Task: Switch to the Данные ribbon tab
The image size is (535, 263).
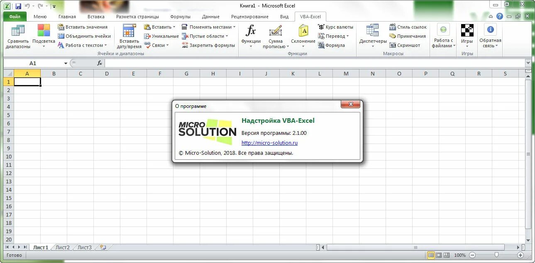Action: pos(211,17)
